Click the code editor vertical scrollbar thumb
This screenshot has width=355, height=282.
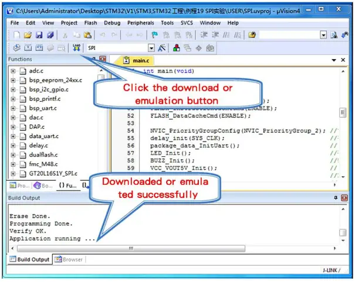[343, 113]
